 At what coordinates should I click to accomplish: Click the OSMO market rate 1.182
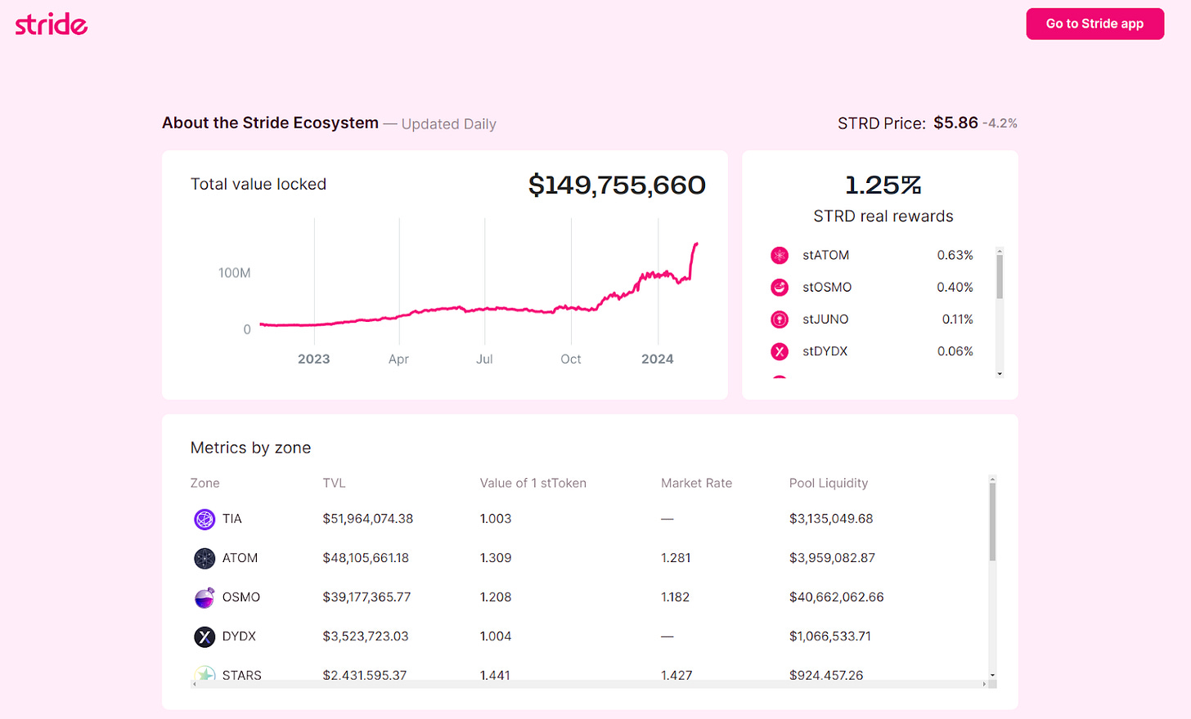tap(675, 597)
